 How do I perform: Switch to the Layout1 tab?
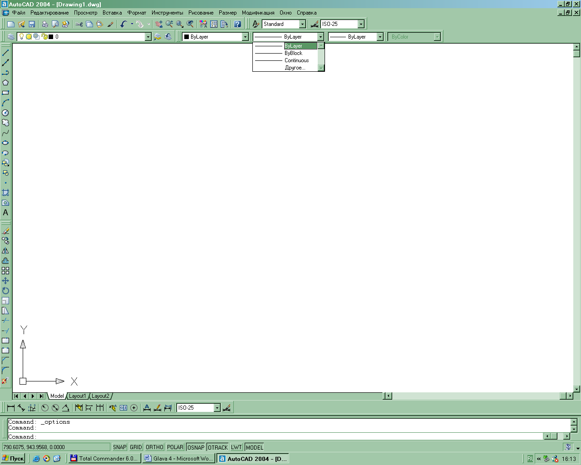(x=77, y=396)
